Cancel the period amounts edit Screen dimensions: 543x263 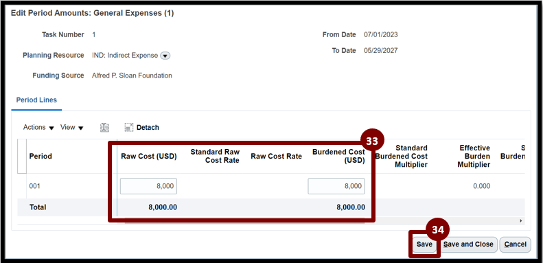[515, 244]
